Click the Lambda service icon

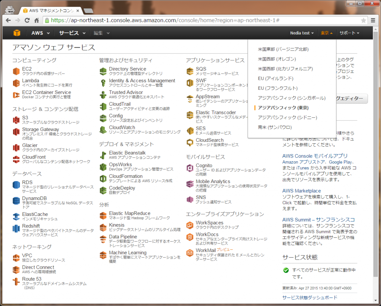click(x=16, y=83)
